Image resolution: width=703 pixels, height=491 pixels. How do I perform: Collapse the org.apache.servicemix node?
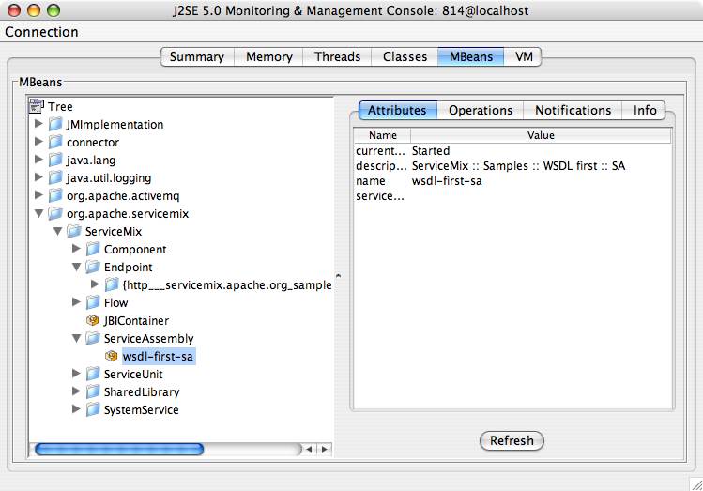[39, 214]
